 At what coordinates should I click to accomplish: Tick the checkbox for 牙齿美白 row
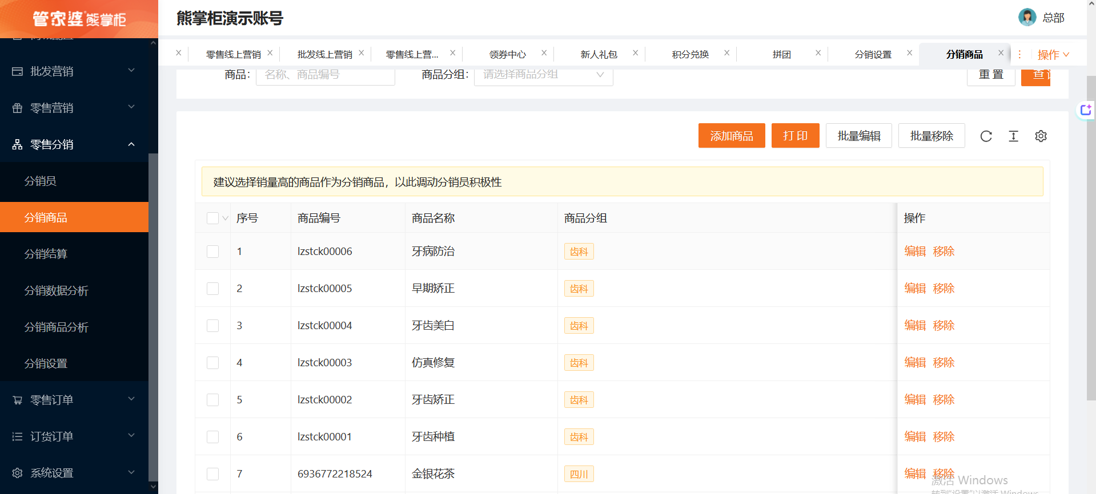coord(212,326)
